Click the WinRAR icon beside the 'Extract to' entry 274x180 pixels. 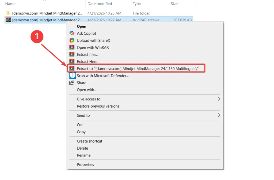click(72, 69)
